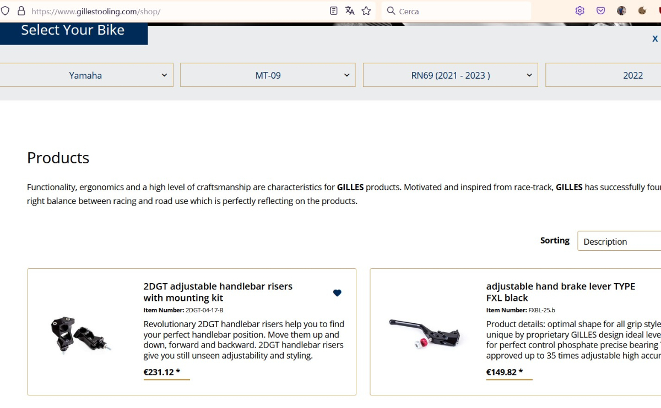Open the 2DGT adjustable handlebar risers title

point(218,292)
